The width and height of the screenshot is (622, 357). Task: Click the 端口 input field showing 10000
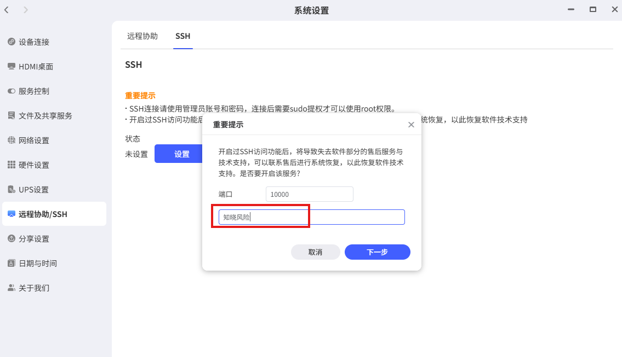[x=309, y=194]
